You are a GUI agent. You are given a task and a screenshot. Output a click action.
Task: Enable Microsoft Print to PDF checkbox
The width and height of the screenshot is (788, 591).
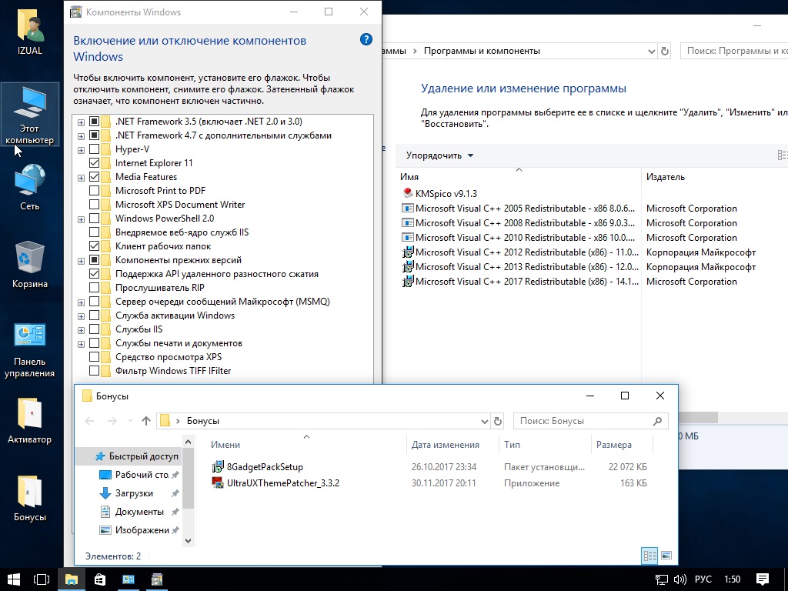pyautogui.click(x=94, y=191)
